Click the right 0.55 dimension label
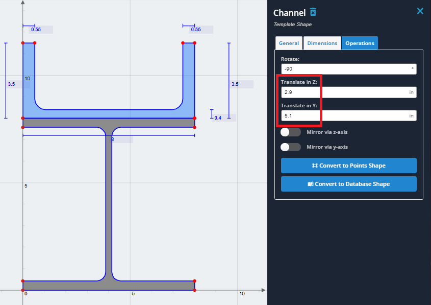431x305 pixels. click(x=196, y=30)
